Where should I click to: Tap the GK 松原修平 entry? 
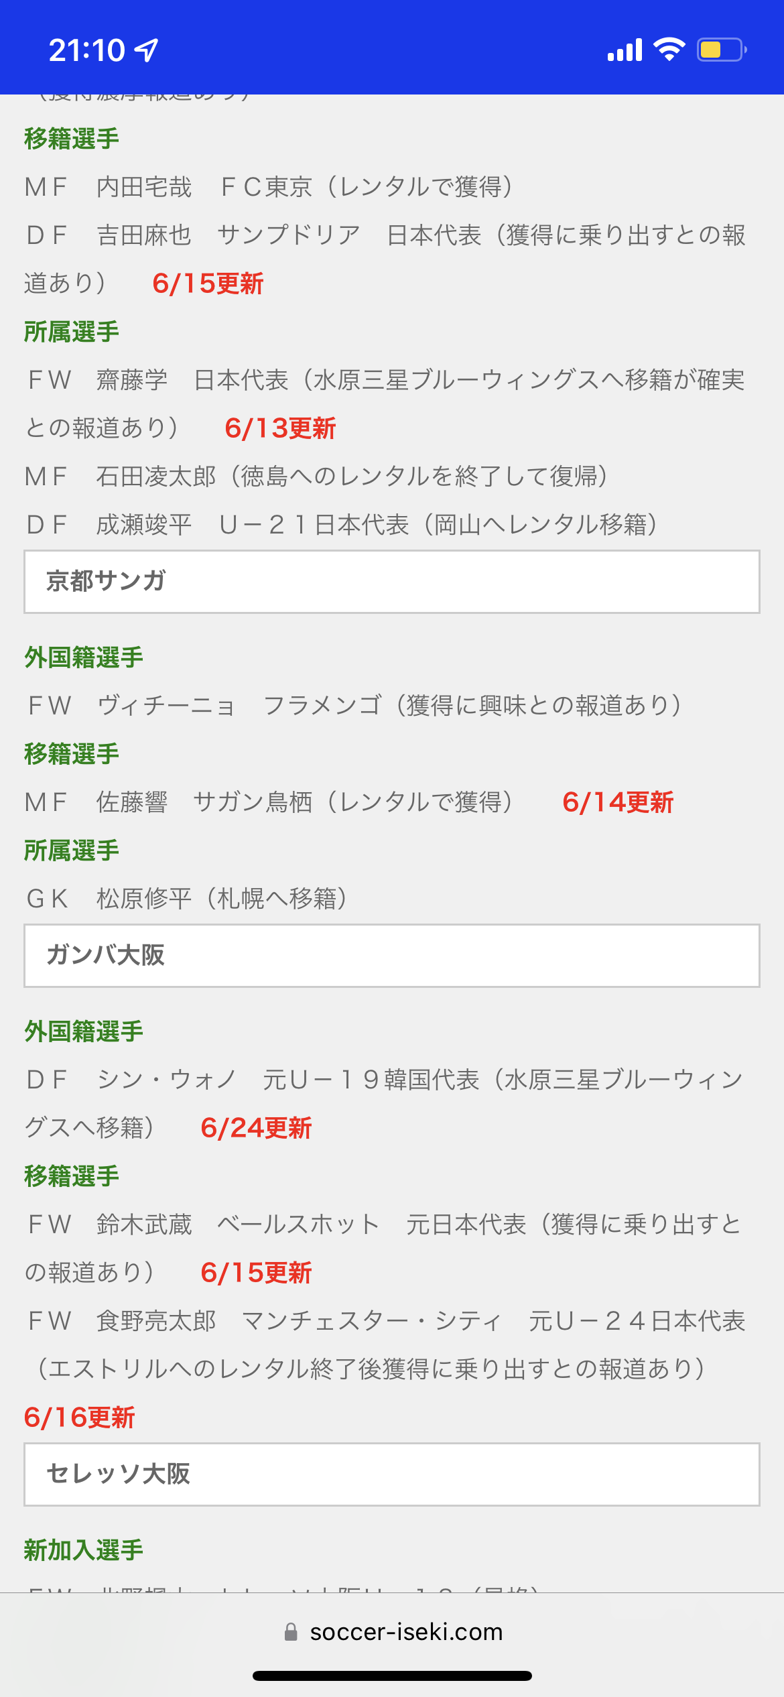[186, 899]
